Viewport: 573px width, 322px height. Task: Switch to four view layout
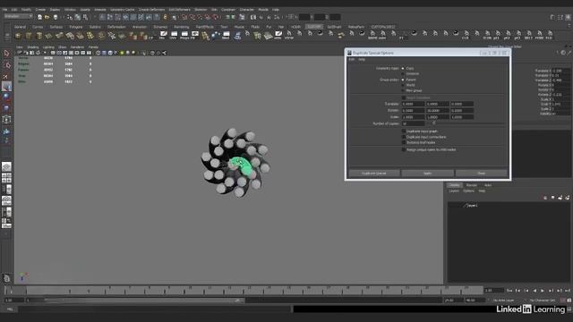tap(6, 178)
